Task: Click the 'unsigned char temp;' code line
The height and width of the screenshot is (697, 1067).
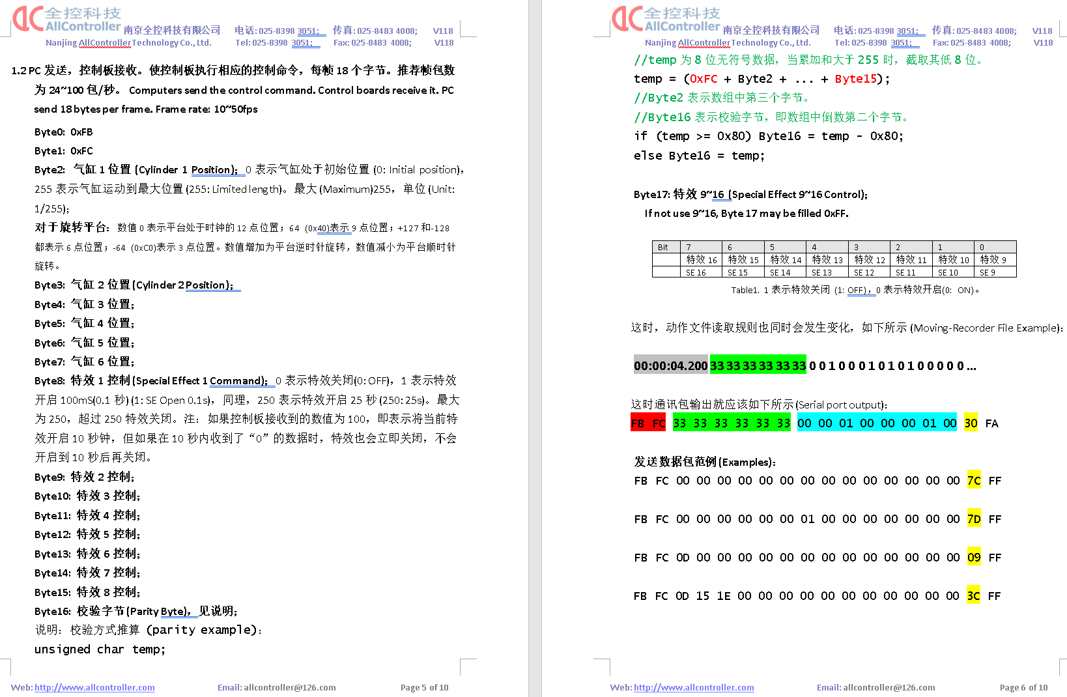Action: click(100, 649)
